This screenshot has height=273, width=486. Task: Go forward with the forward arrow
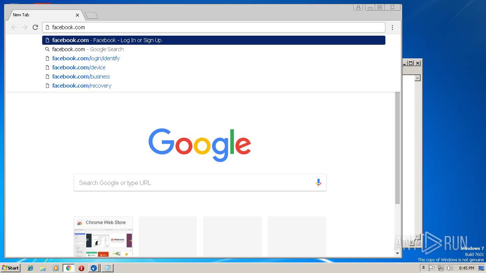(x=25, y=27)
